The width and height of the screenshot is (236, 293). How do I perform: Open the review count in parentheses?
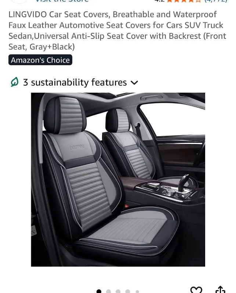tap(216, 1)
